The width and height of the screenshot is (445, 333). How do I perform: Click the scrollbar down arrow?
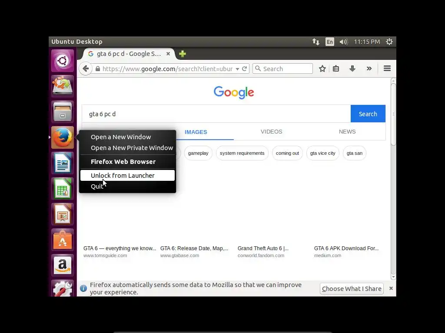pos(393,277)
